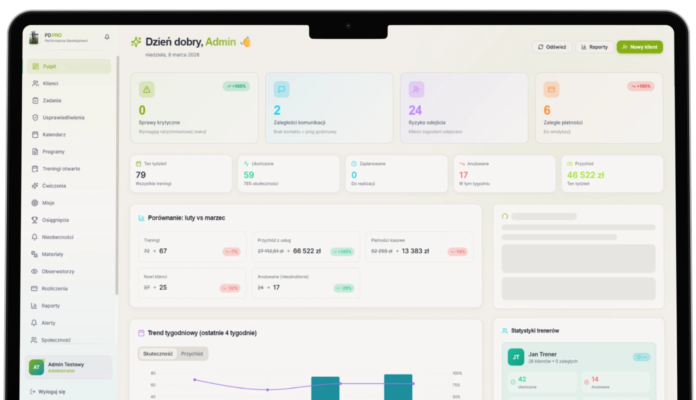Switch chart to Skuteczność tab
This screenshot has width=696, height=400.
coord(158,354)
